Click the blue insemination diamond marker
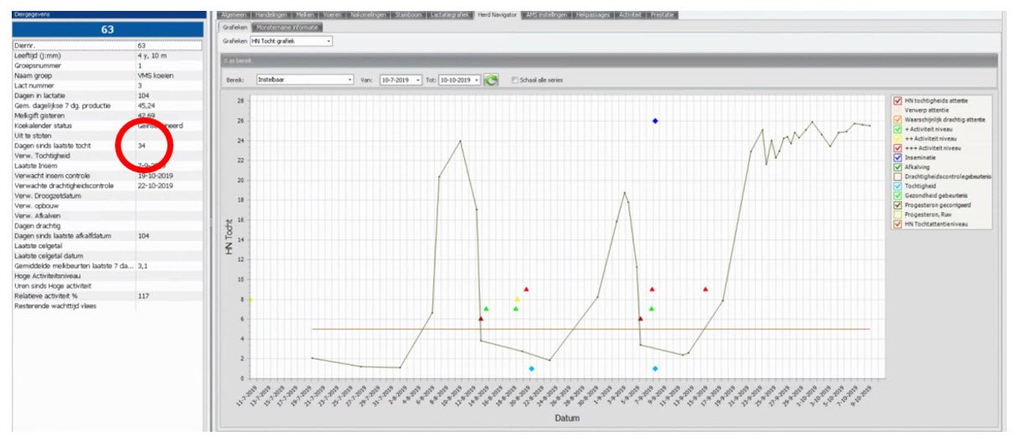 coord(655,121)
